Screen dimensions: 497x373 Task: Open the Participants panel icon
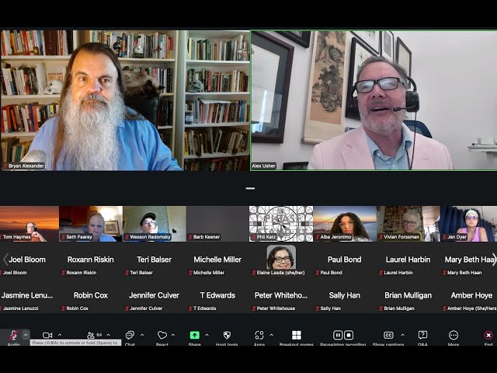click(x=91, y=335)
